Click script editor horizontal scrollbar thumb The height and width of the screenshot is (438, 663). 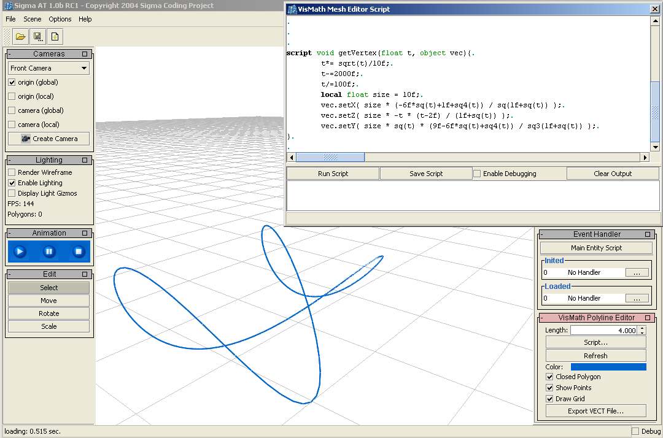point(330,157)
